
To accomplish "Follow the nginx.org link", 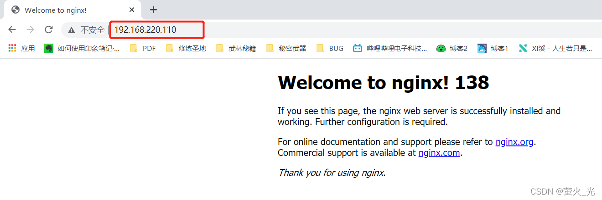I will click(x=514, y=142).
